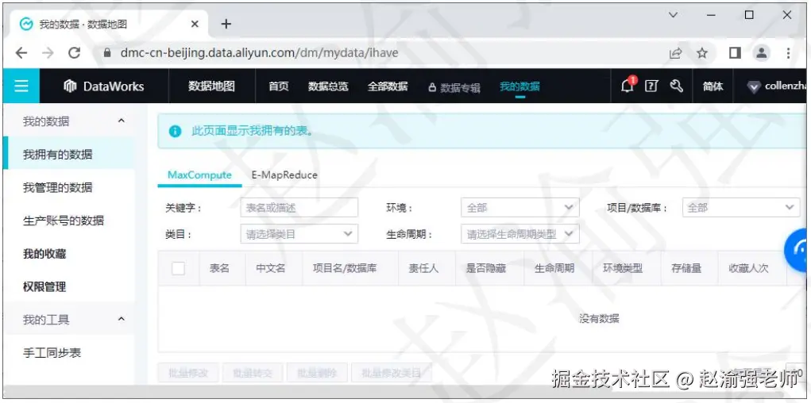Click the 关键字 search input
Viewport: 811px width, 403px height.
coord(299,208)
